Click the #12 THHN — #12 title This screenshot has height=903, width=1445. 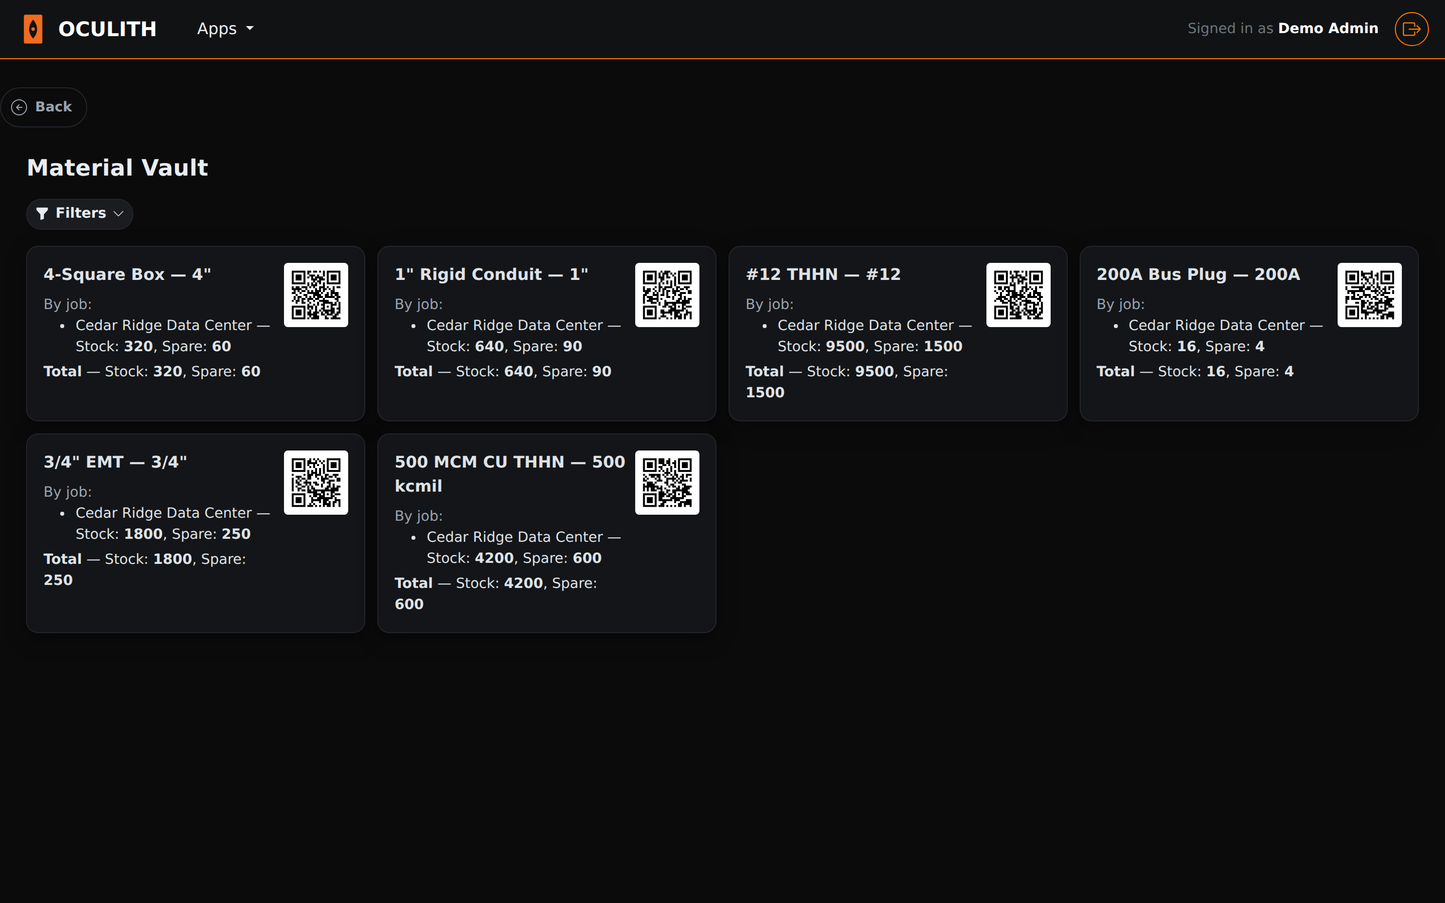(823, 274)
